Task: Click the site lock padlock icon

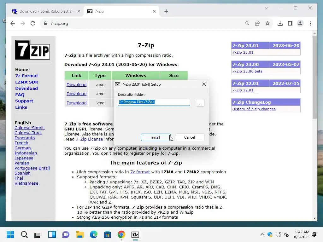Action: pyautogui.click(x=45, y=23)
